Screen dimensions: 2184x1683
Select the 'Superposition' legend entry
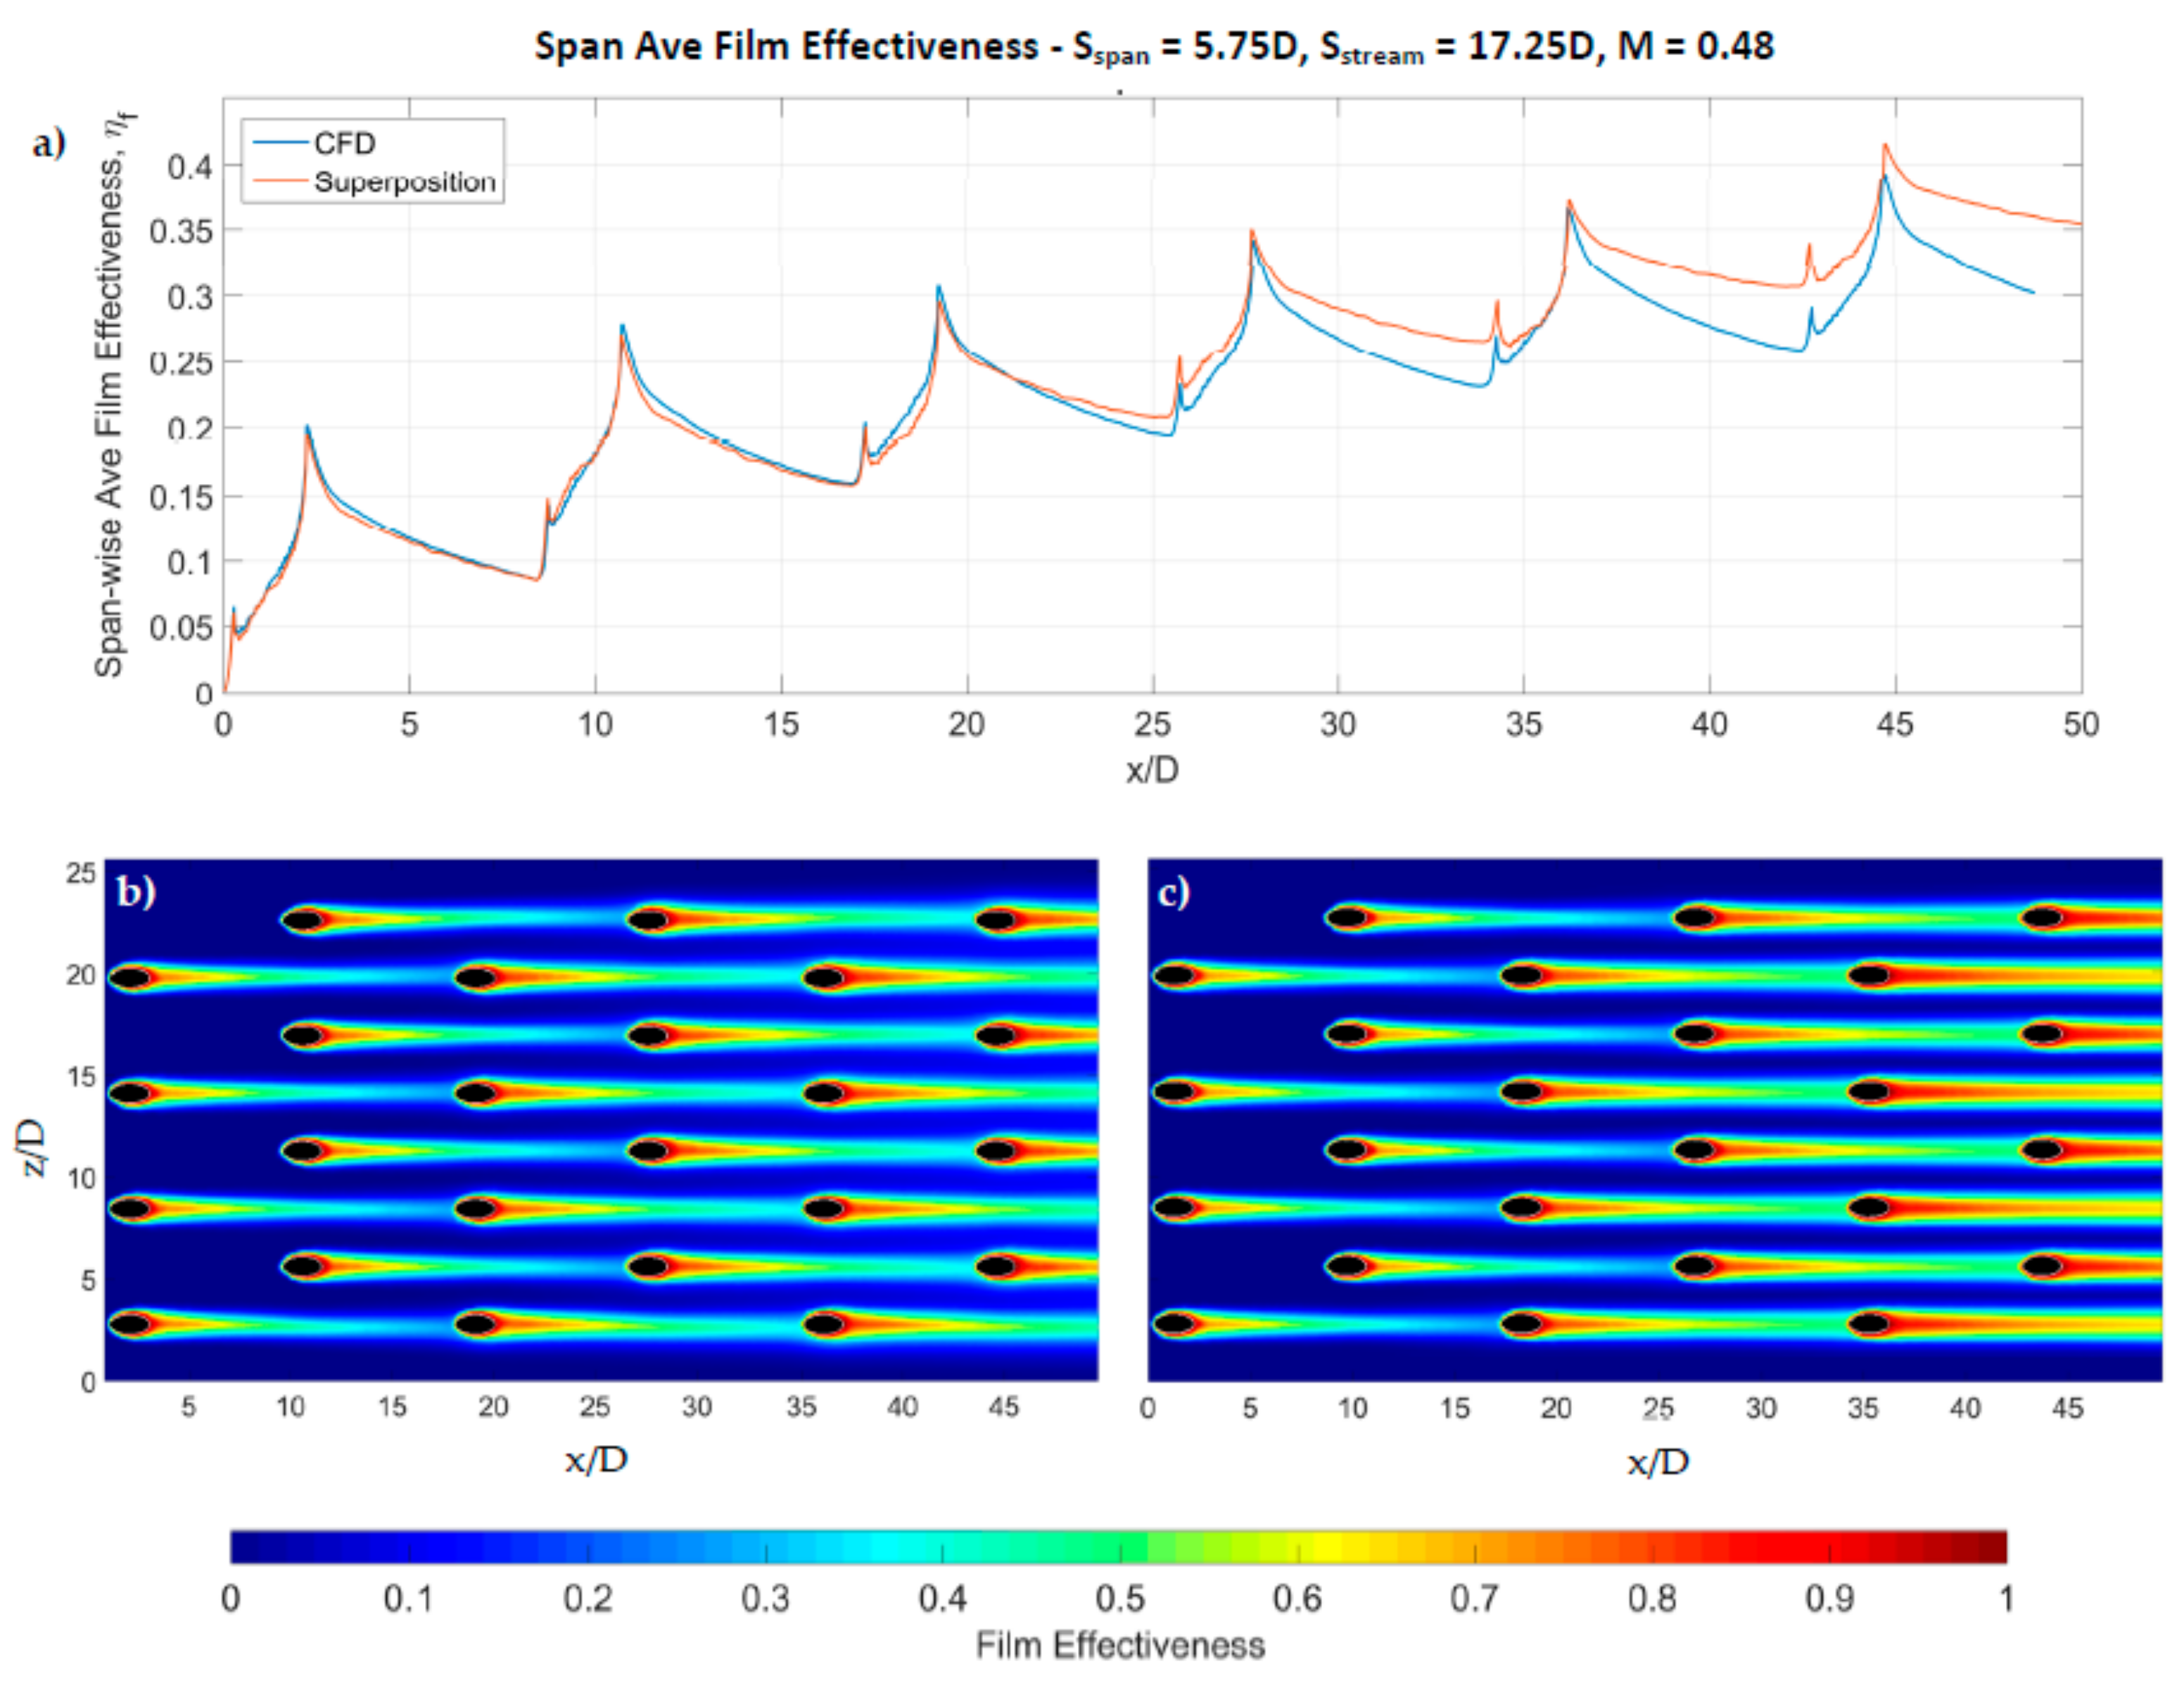[375, 182]
